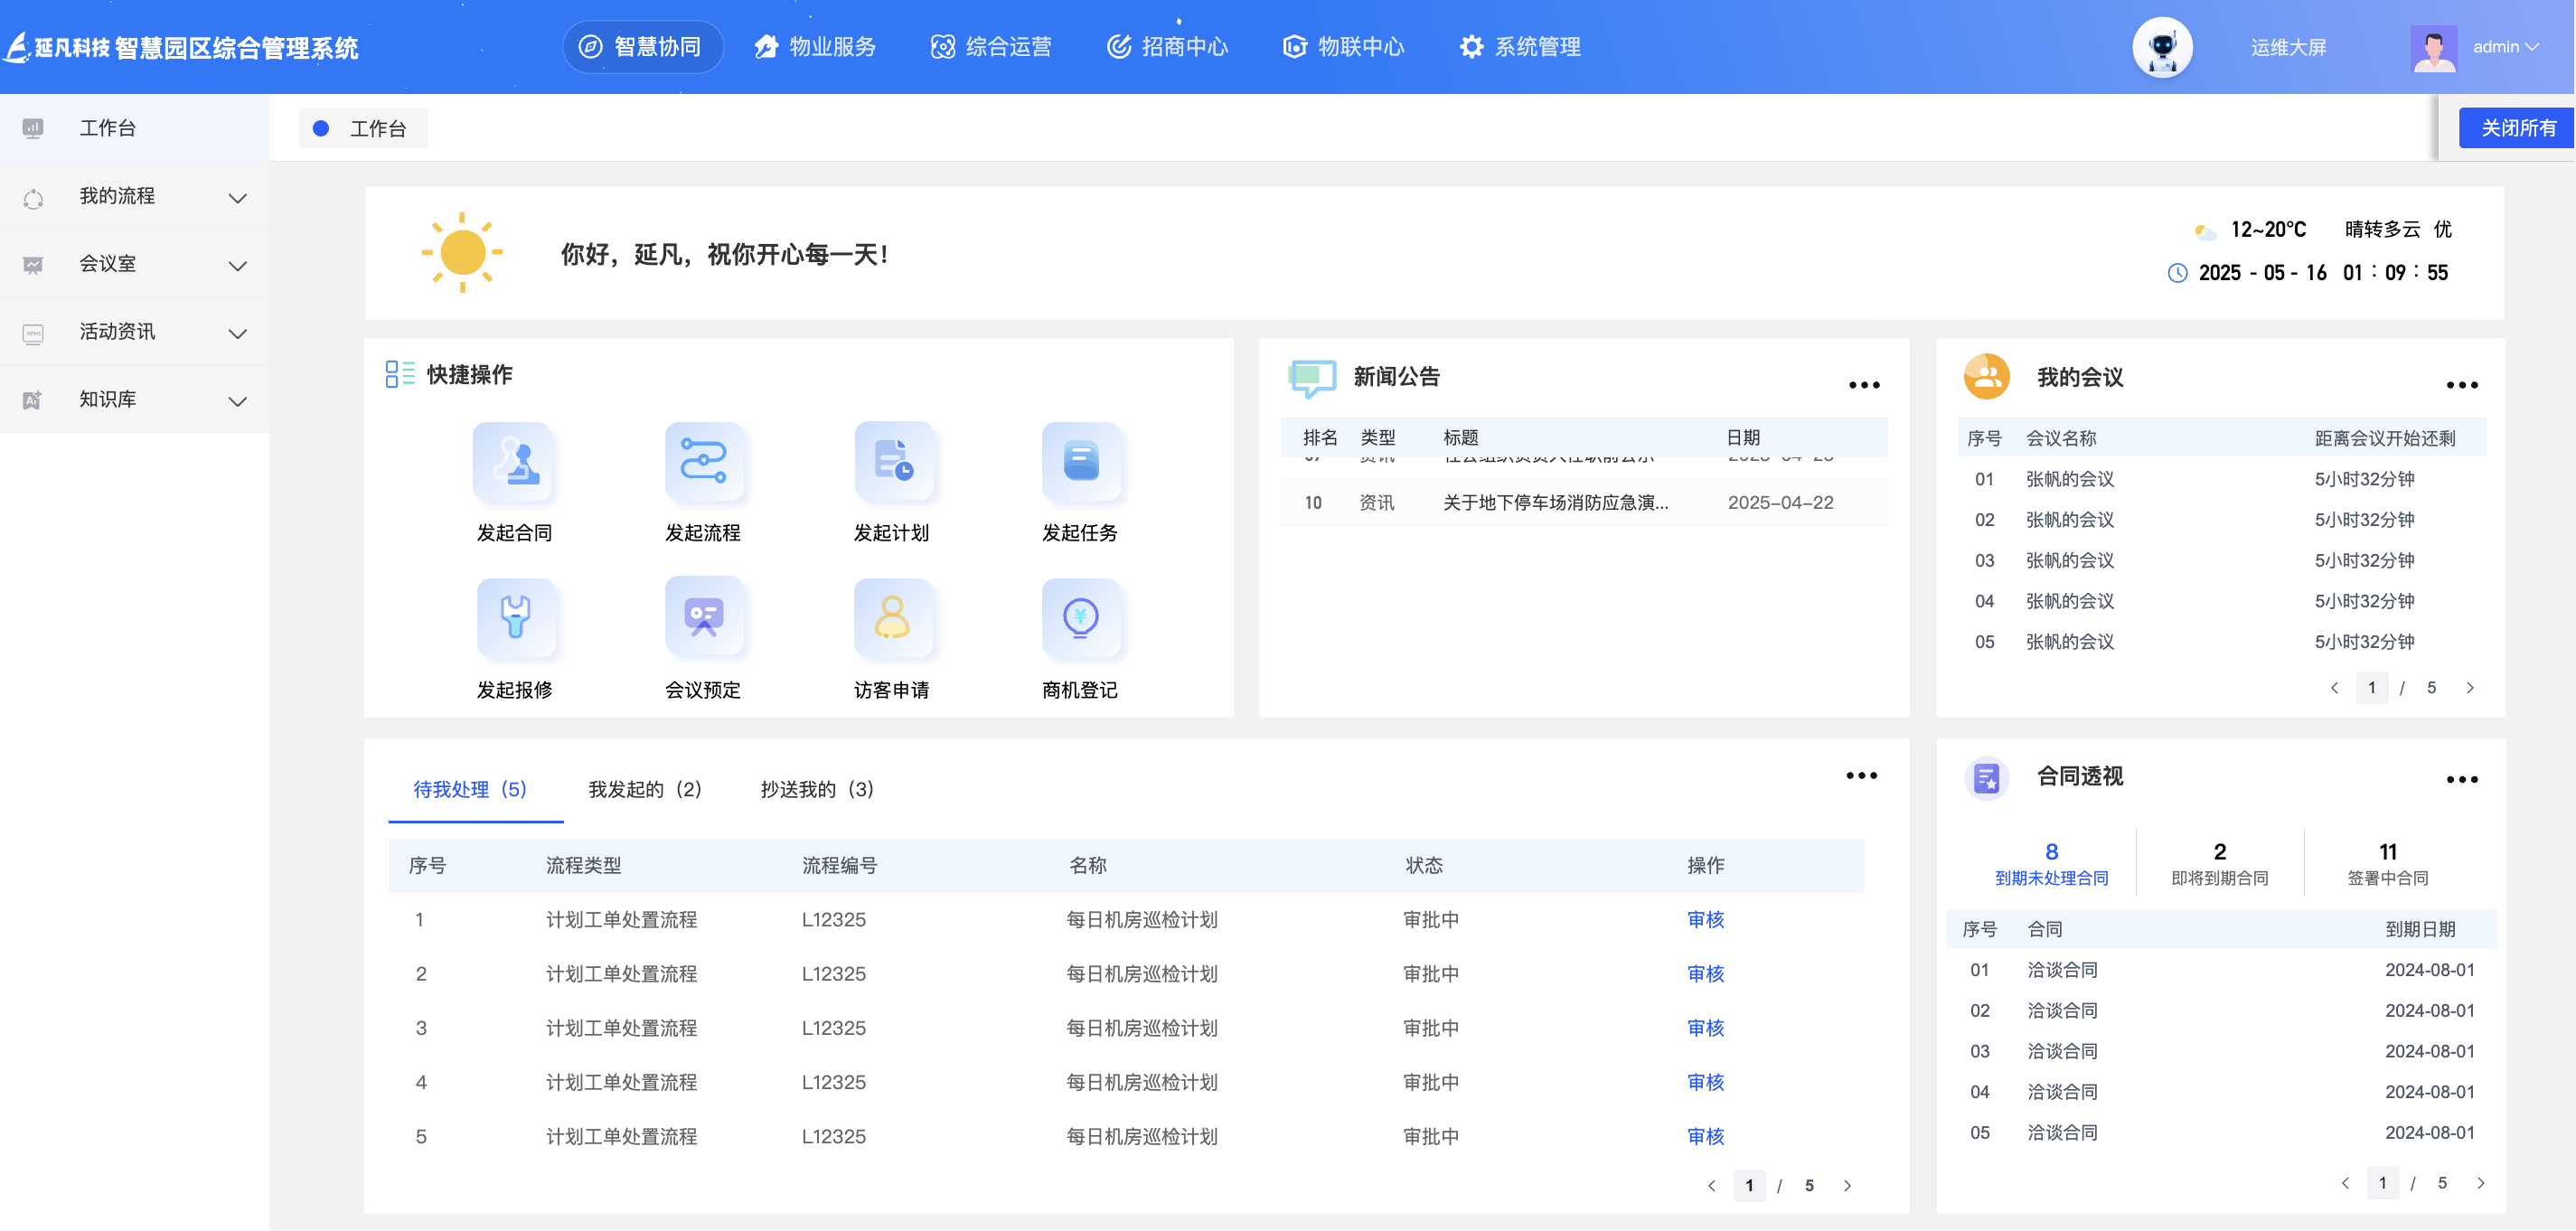Click 审核 link for row 1
The height and width of the screenshot is (1231, 2576).
coord(1705,919)
